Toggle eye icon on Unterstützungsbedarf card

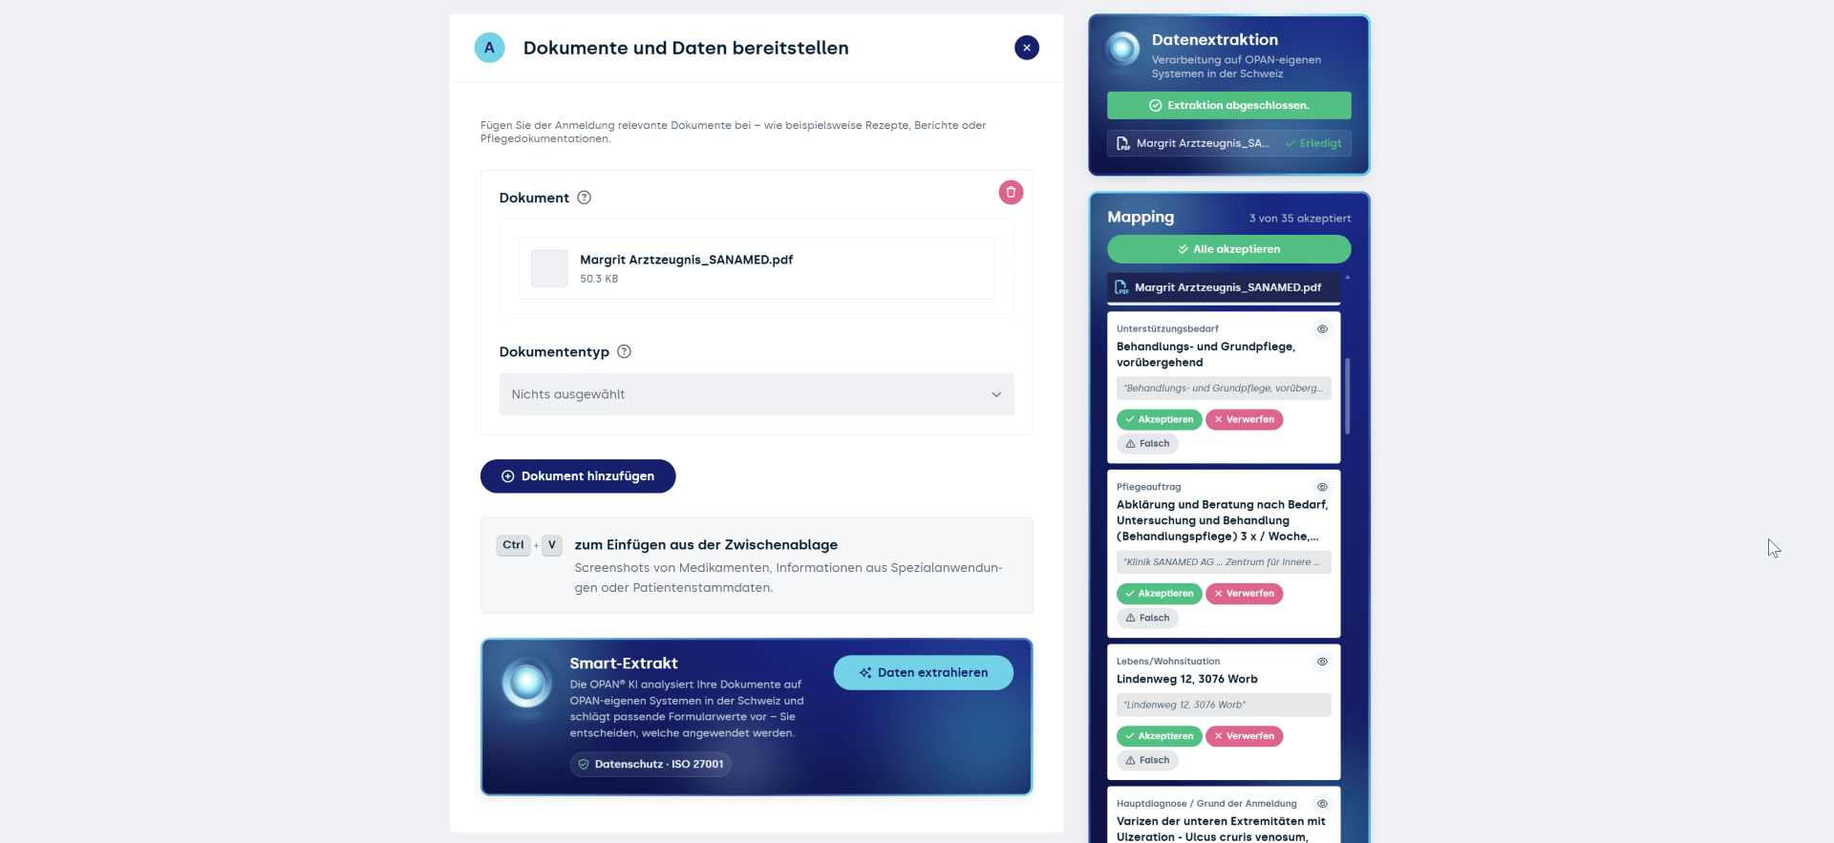1322,329
